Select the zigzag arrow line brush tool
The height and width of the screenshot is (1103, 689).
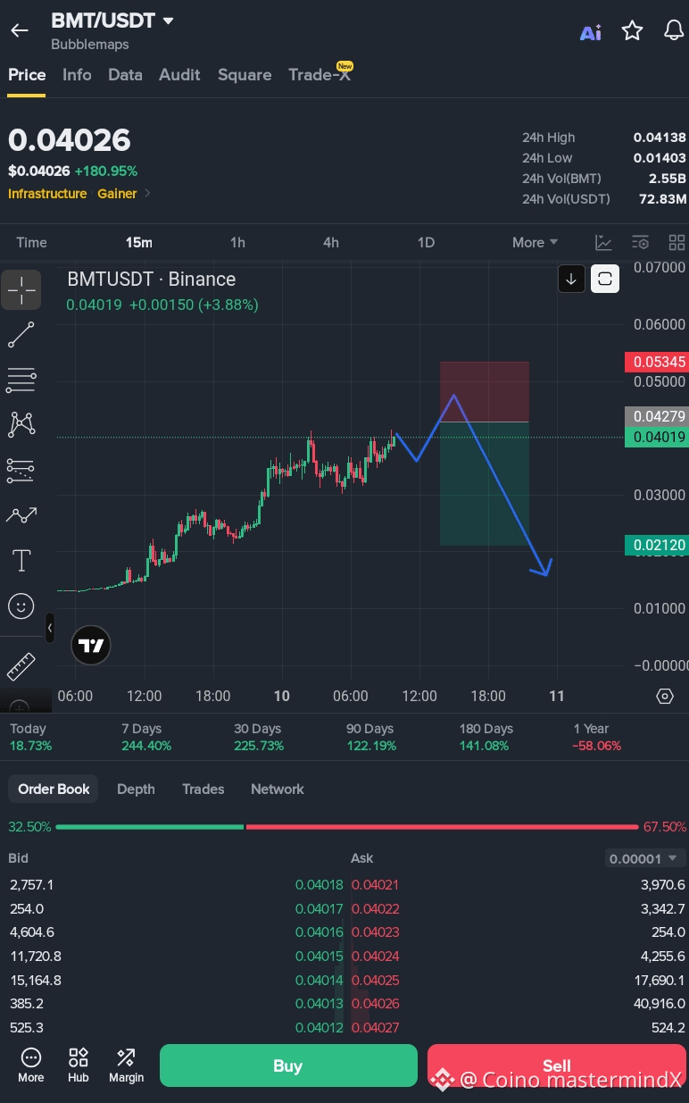pos(21,514)
